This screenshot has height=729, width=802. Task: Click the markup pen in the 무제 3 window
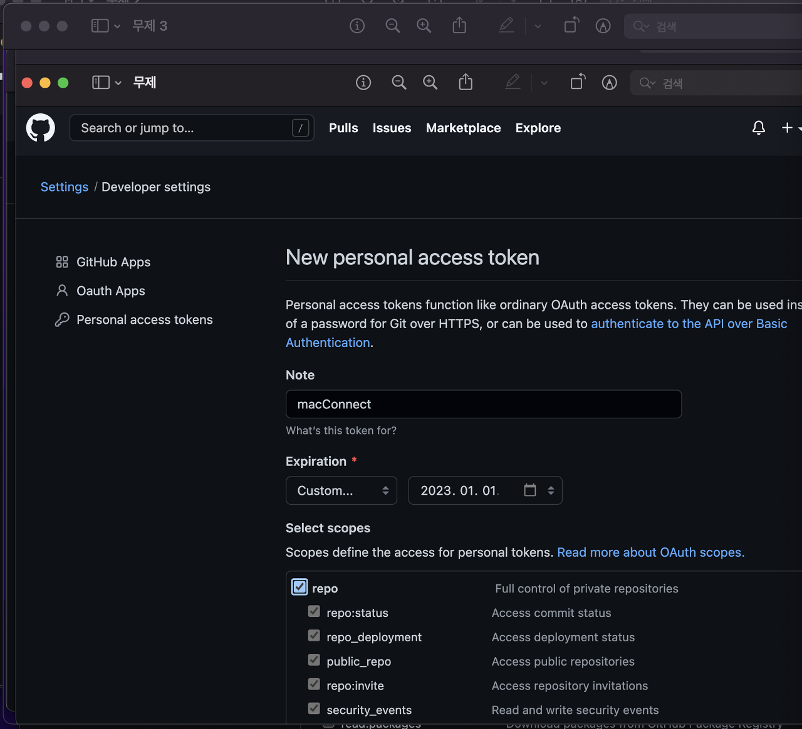507,25
